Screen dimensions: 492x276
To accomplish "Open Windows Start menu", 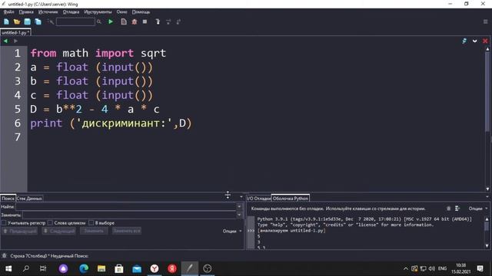I will pyautogui.click(x=8, y=268).
